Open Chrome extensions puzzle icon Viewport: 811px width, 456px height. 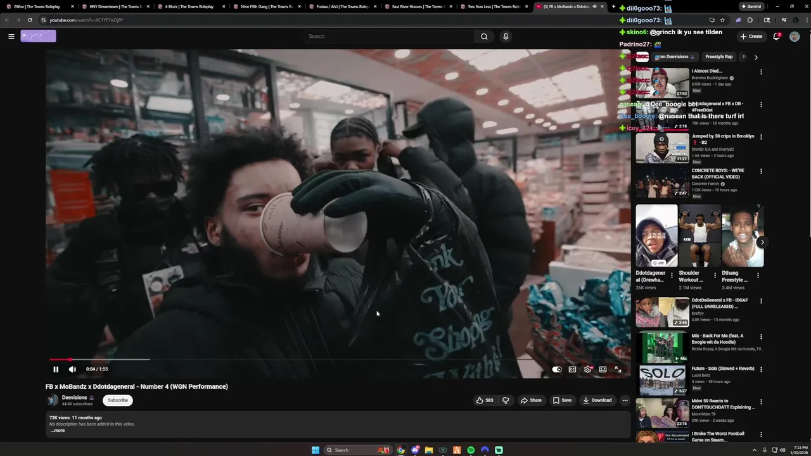[x=750, y=20]
